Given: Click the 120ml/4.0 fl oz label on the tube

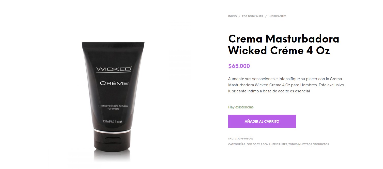Looking at the screenshot, I should [x=113, y=121].
